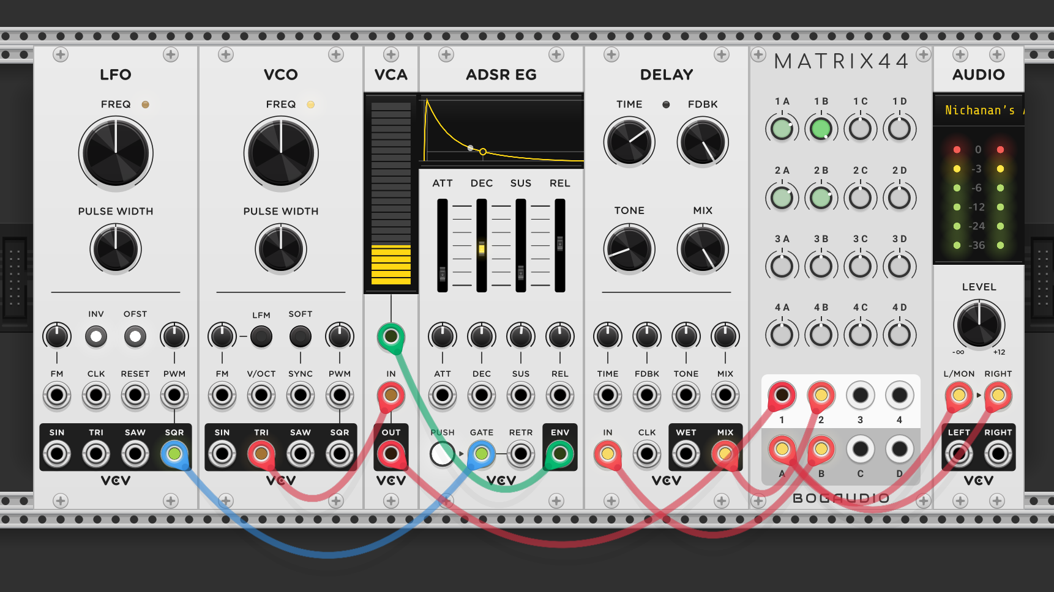Click the AUDIO RIGHT input jack
Viewport: 1054px width, 592px height.
pos(998,396)
